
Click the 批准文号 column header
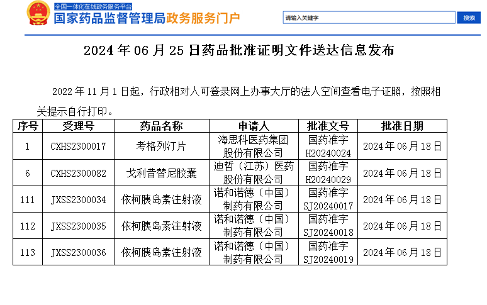328,126
